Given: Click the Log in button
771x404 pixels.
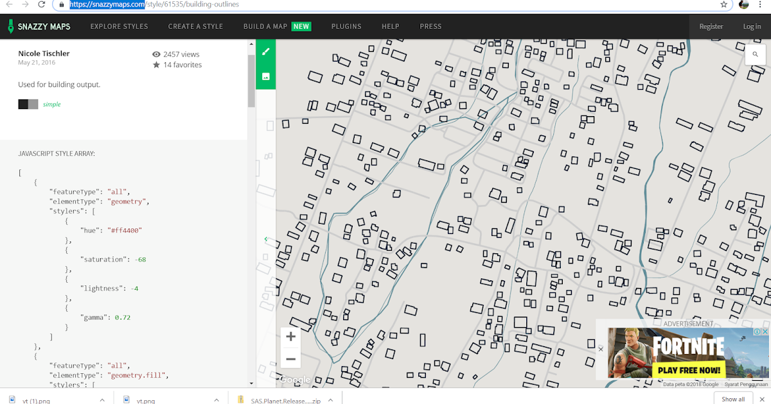Looking at the screenshot, I should [752, 26].
